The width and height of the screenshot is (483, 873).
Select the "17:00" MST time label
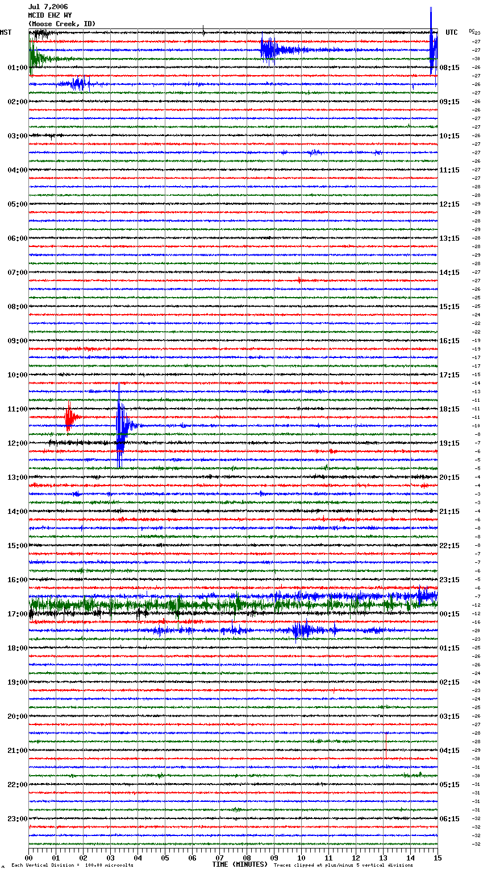coord(18,614)
